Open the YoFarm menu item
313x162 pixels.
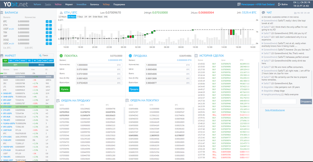pyautogui.click(x=37, y=4)
